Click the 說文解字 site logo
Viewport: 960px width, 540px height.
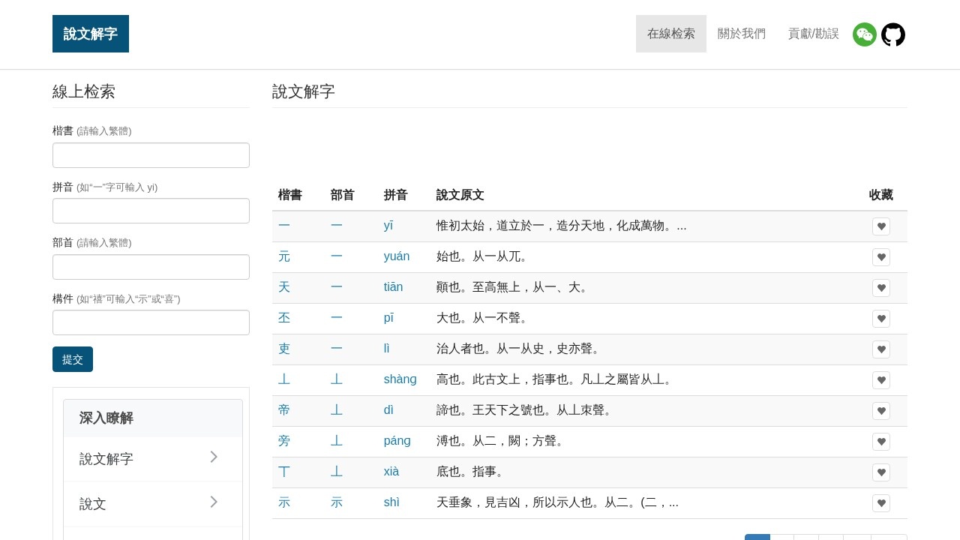pyautogui.click(x=90, y=33)
